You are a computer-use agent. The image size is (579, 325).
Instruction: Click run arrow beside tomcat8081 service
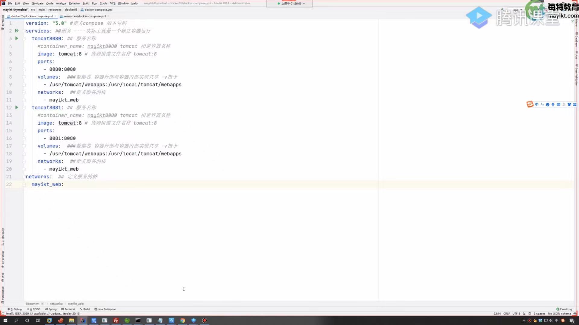pos(17,107)
